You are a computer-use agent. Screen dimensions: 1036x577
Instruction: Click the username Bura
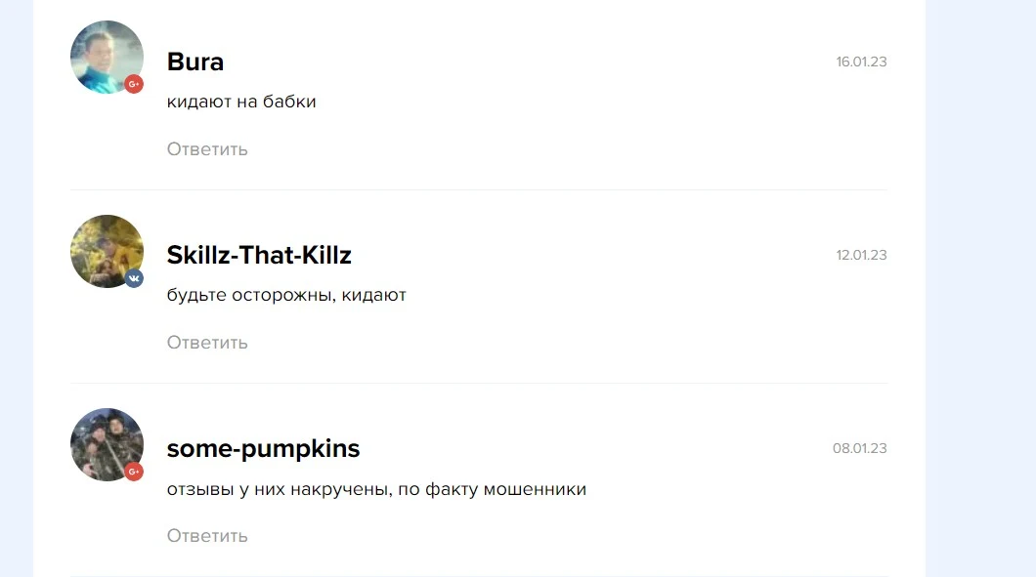tap(194, 62)
